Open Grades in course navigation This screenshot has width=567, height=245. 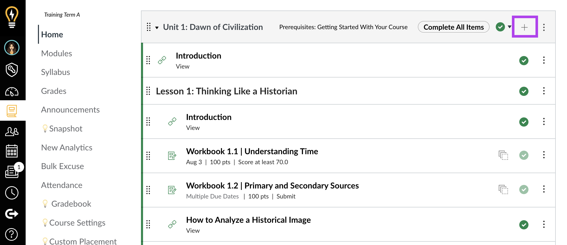point(54,91)
